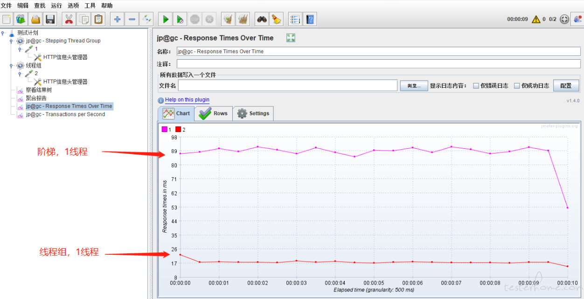Select the 聚合报告 listener

click(x=36, y=98)
